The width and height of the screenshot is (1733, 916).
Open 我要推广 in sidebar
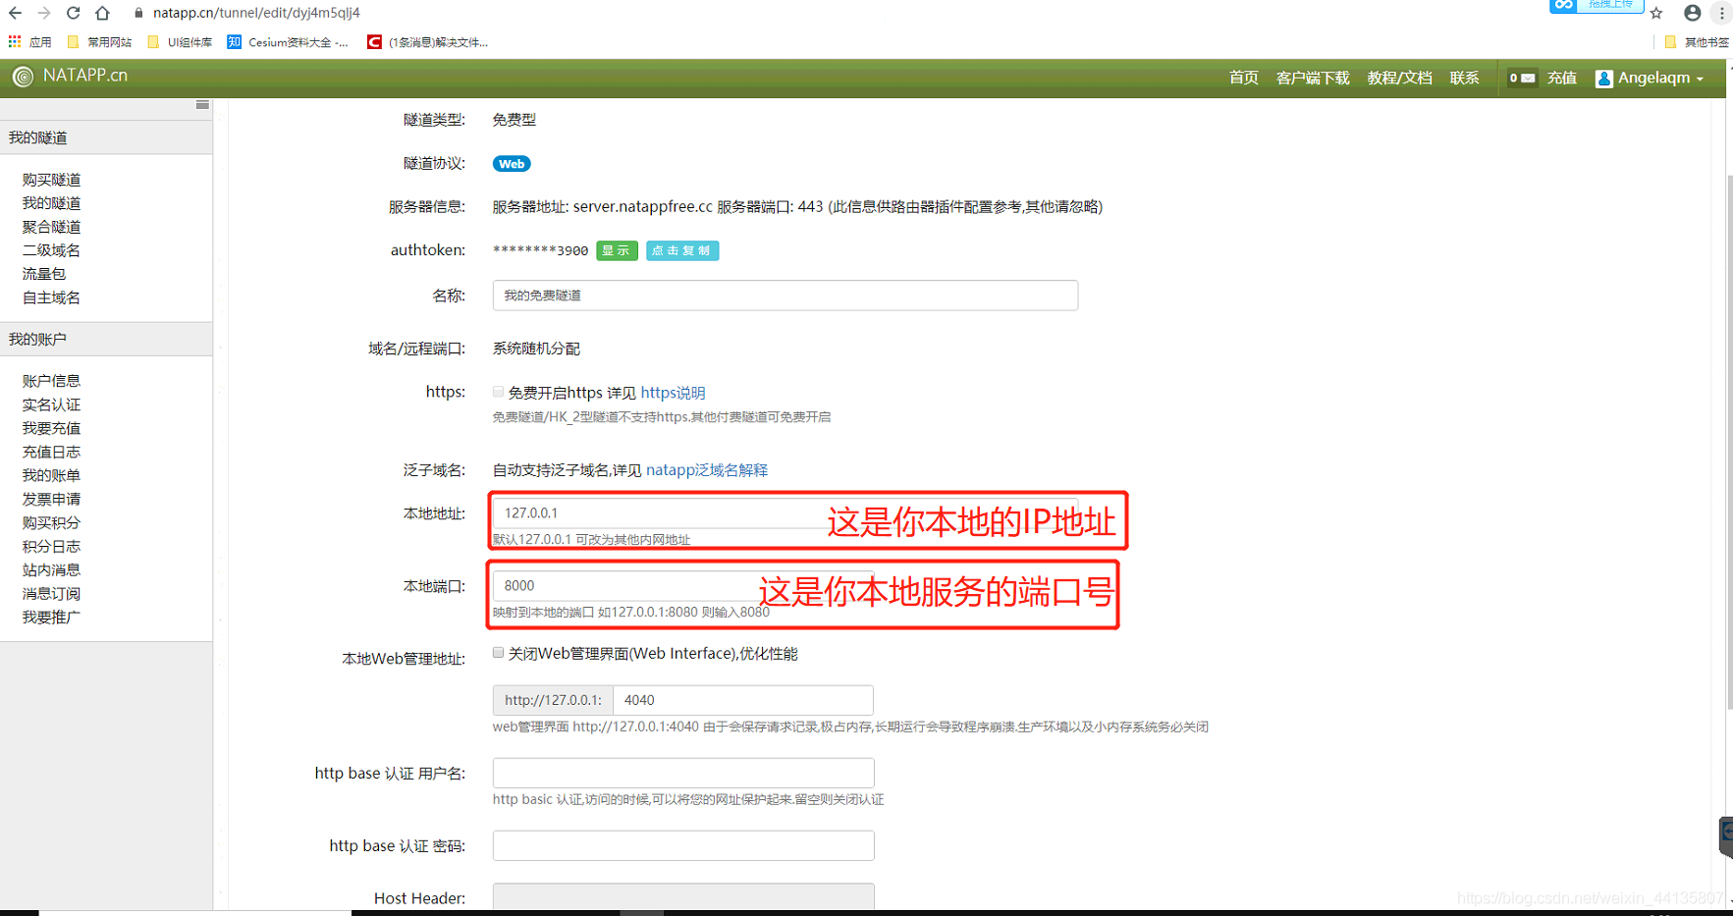pos(51,617)
